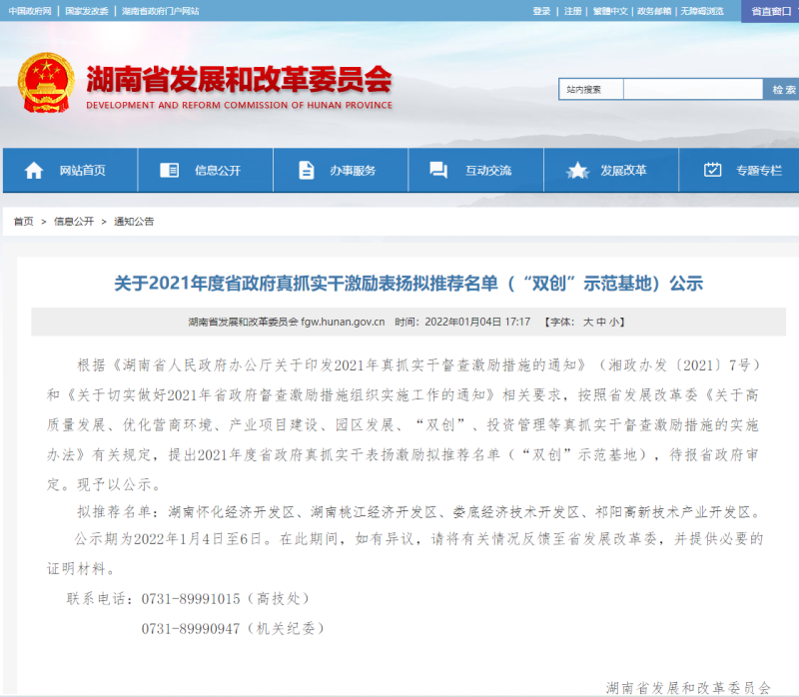Click the 注册 register link
The image size is (799, 697).
point(572,11)
